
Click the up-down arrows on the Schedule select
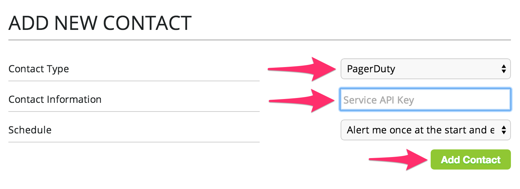tap(503, 130)
